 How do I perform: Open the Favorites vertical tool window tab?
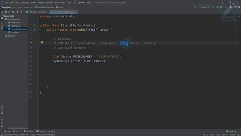coord(2,122)
